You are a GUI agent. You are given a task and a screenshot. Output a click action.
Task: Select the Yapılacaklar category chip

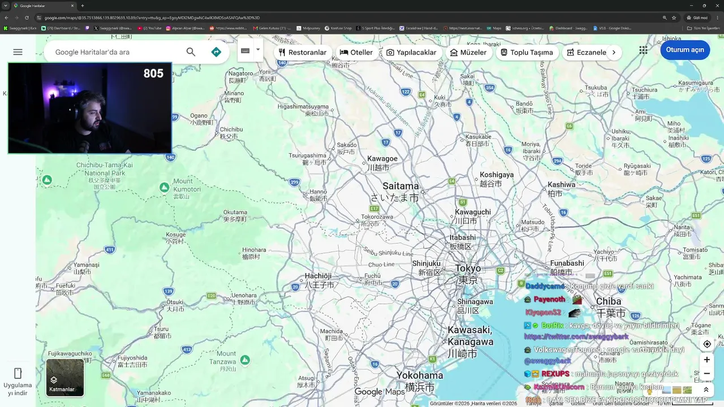411,52
